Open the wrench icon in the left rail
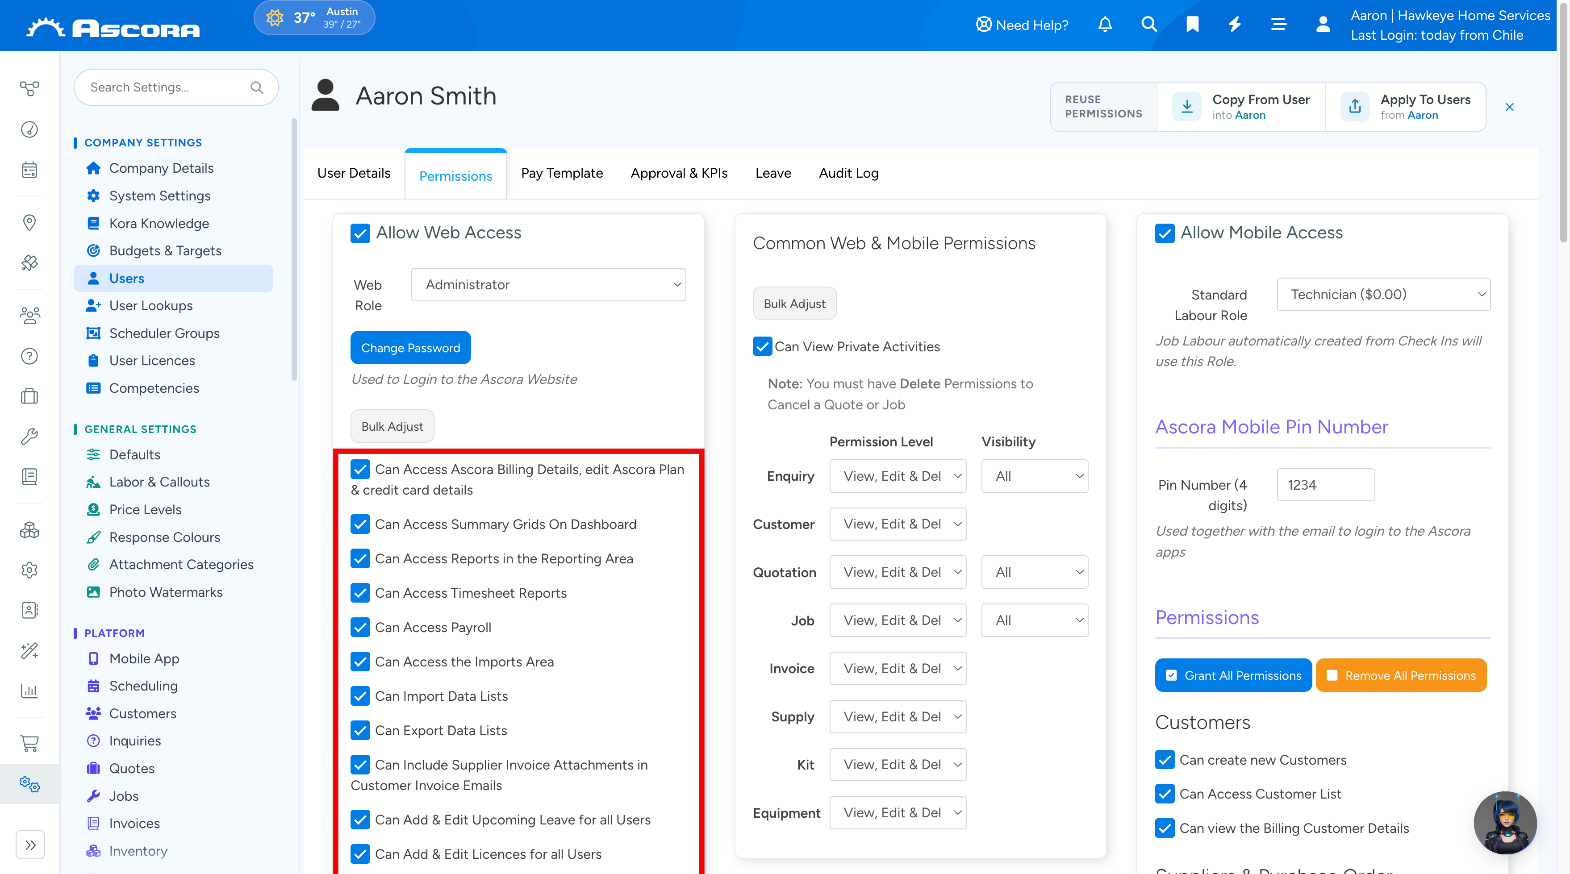This screenshot has width=1570, height=874. click(x=29, y=436)
